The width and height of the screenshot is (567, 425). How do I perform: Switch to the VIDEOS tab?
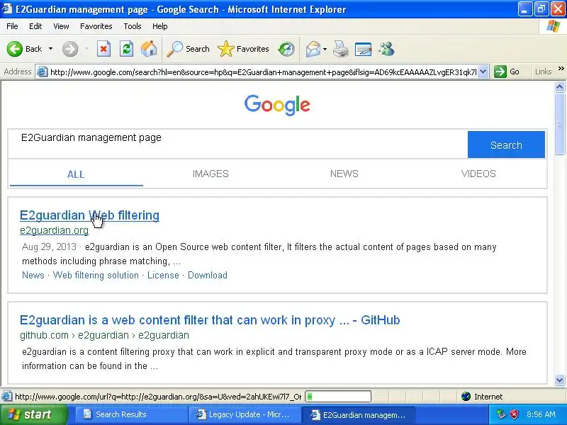pos(478,174)
